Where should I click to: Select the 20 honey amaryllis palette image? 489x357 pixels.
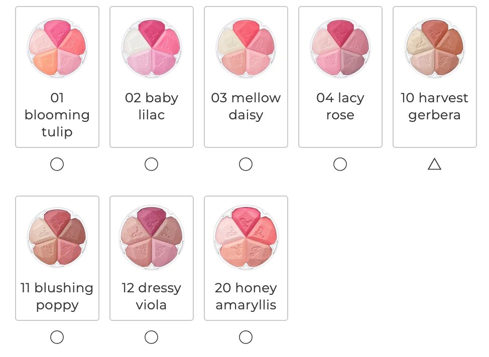tap(246, 237)
